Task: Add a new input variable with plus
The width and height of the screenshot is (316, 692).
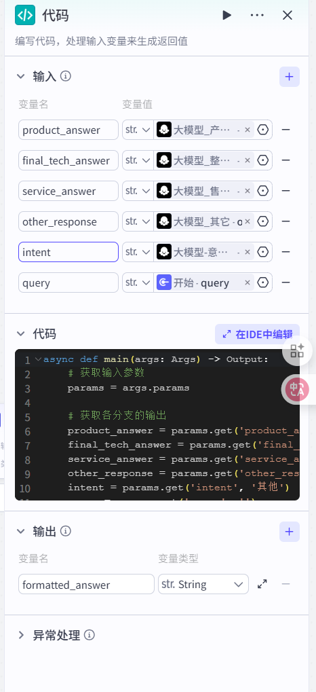Action: click(x=289, y=77)
